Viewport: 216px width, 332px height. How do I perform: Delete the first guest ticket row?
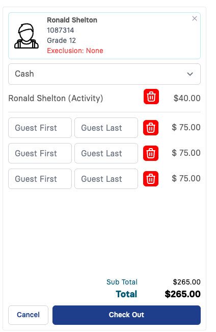(x=151, y=128)
